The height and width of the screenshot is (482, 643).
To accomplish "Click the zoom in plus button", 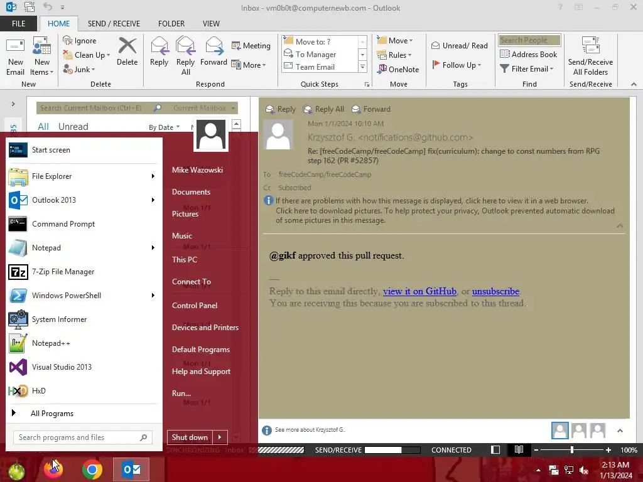I will [x=608, y=450].
